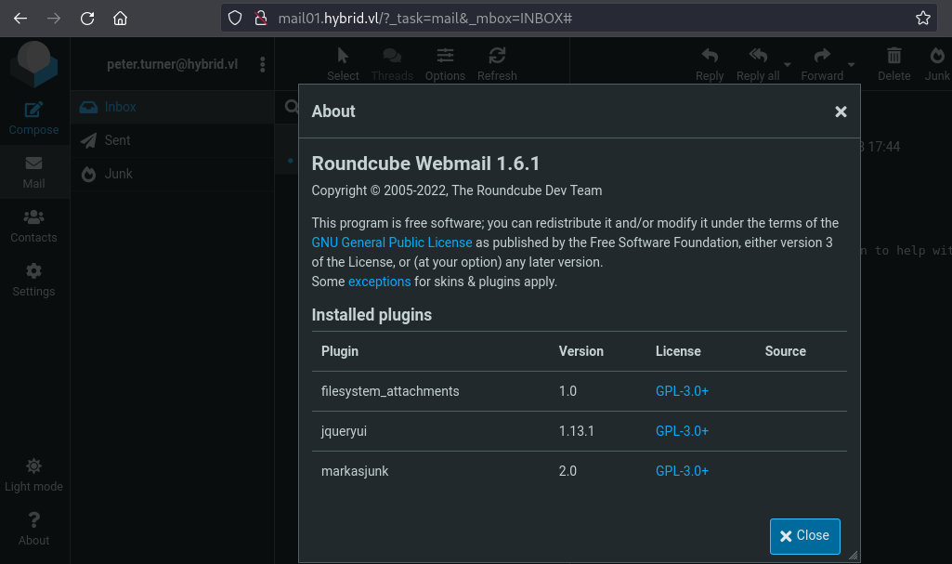952x564 pixels.
Task: Go to the Mail section
Action: pos(34,173)
